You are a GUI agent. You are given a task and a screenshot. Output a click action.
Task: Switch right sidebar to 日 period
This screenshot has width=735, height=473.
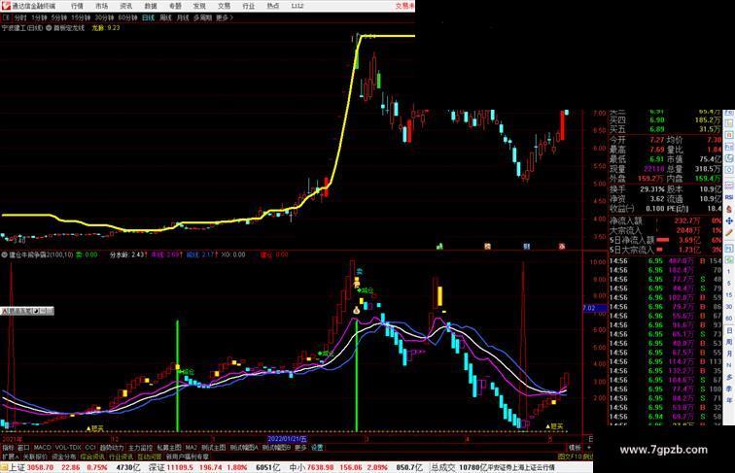coord(729,330)
